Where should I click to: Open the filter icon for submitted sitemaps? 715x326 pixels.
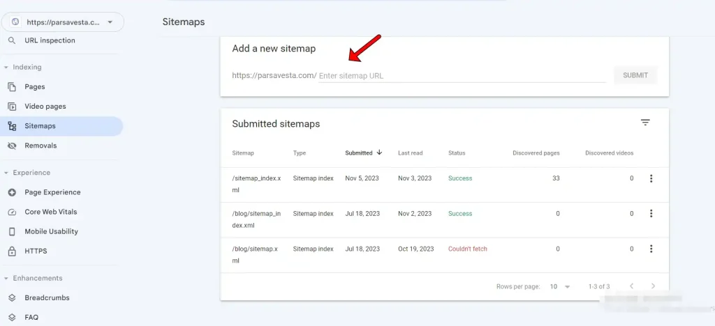pos(645,123)
